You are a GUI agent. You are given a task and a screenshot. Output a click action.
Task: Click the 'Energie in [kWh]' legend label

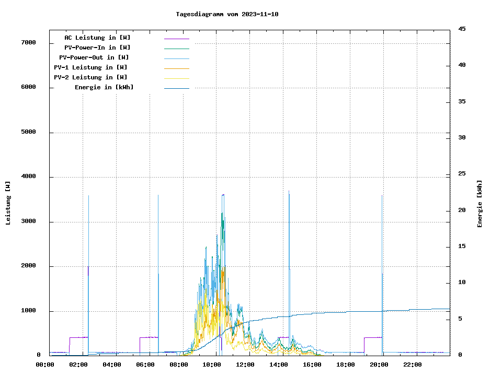click(x=104, y=87)
